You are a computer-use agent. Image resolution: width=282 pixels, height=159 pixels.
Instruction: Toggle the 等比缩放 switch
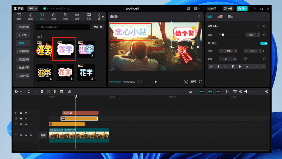[x=264, y=43]
